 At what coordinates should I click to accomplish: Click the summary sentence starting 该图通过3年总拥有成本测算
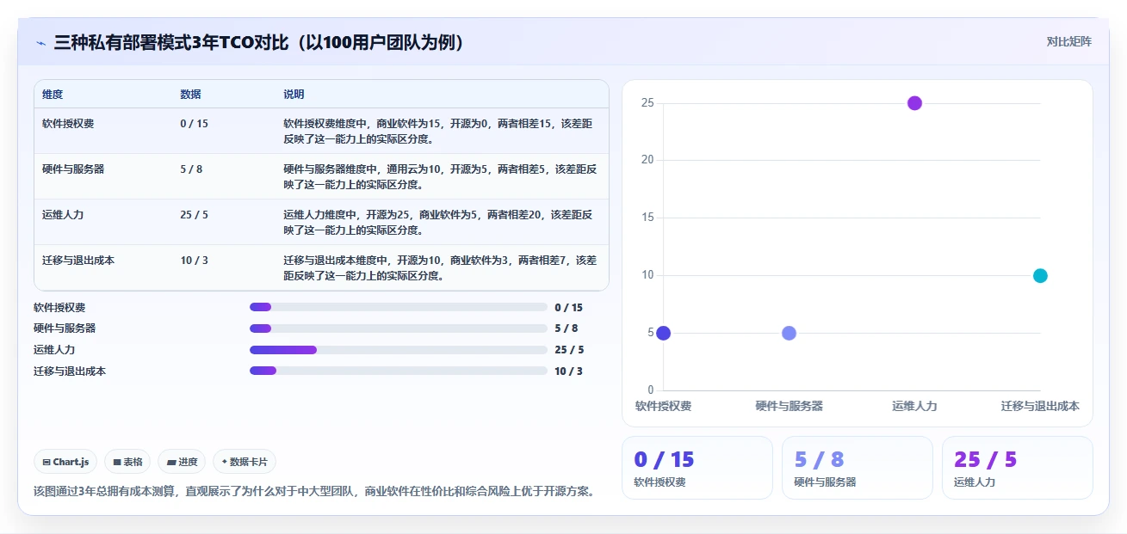pyautogui.click(x=314, y=492)
